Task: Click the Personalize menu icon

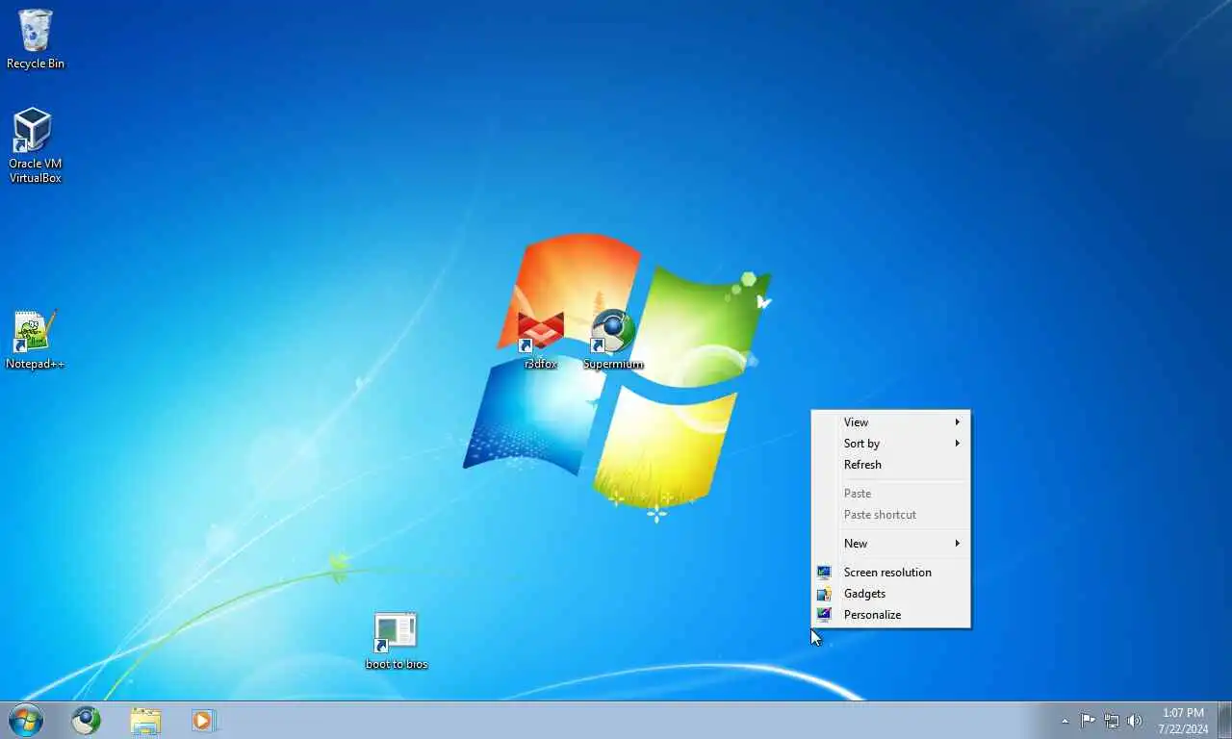Action: [824, 615]
